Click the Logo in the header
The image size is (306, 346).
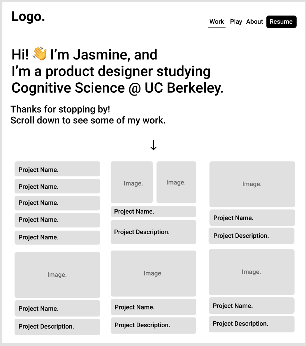click(28, 16)
